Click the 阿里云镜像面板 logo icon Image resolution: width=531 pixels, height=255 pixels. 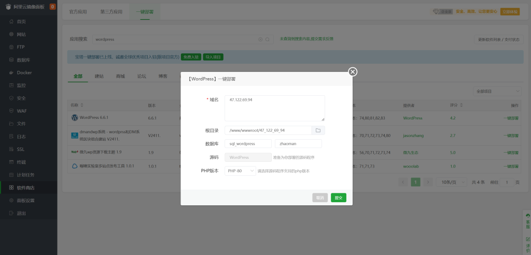8,6
